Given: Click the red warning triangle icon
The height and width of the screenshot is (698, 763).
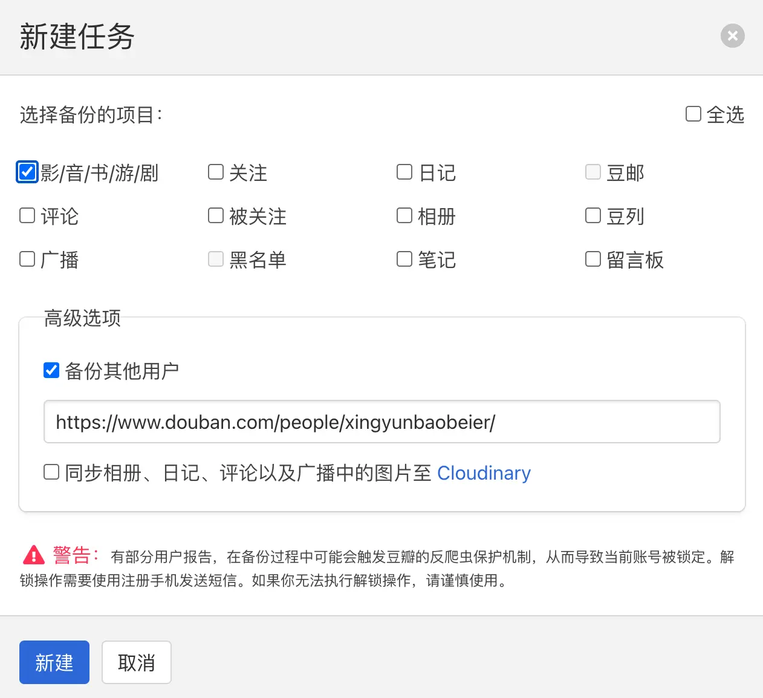Looking at the screenshot, I should tap(34, 555).
